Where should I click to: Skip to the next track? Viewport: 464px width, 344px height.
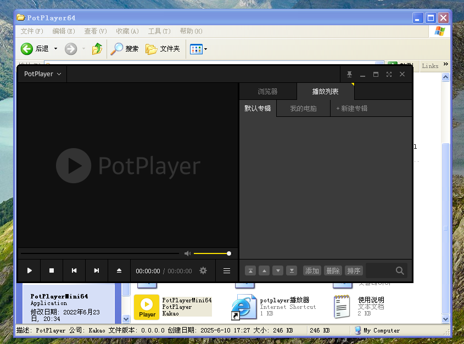pyautogui.click(x=97, y=270)
